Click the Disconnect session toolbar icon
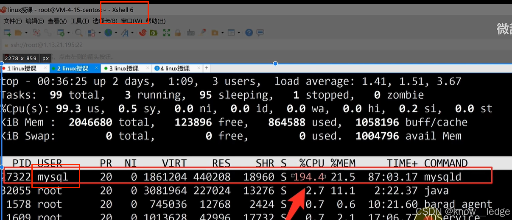Viewport: 512px width, 220px height. (36, 33)
